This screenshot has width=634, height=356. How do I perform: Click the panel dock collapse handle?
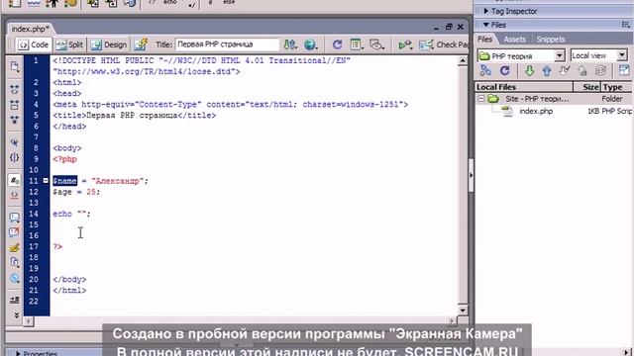click(472, 176)
